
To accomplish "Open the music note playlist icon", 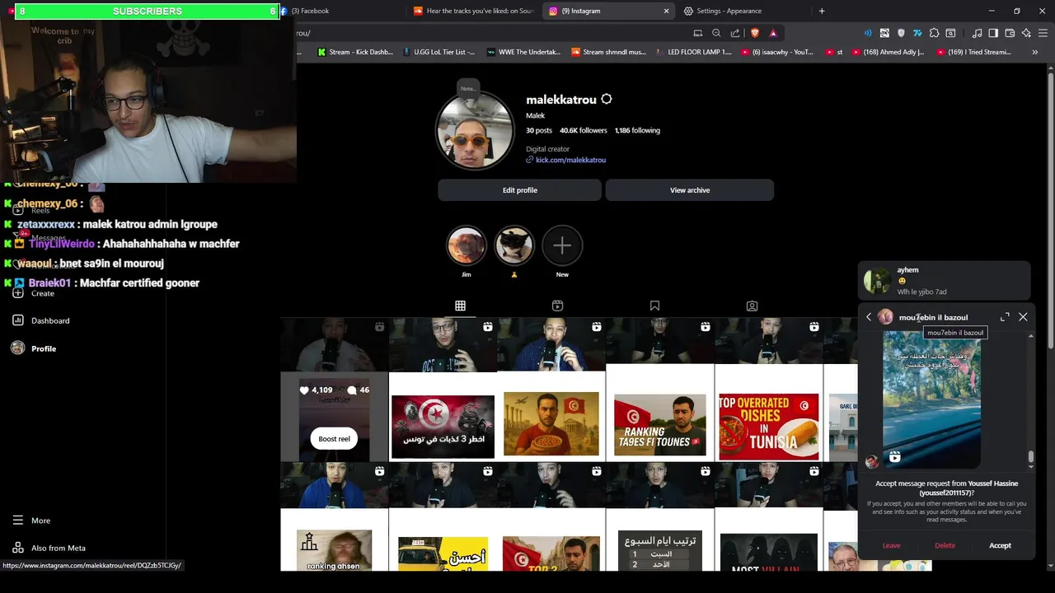I will pos(977,33).
